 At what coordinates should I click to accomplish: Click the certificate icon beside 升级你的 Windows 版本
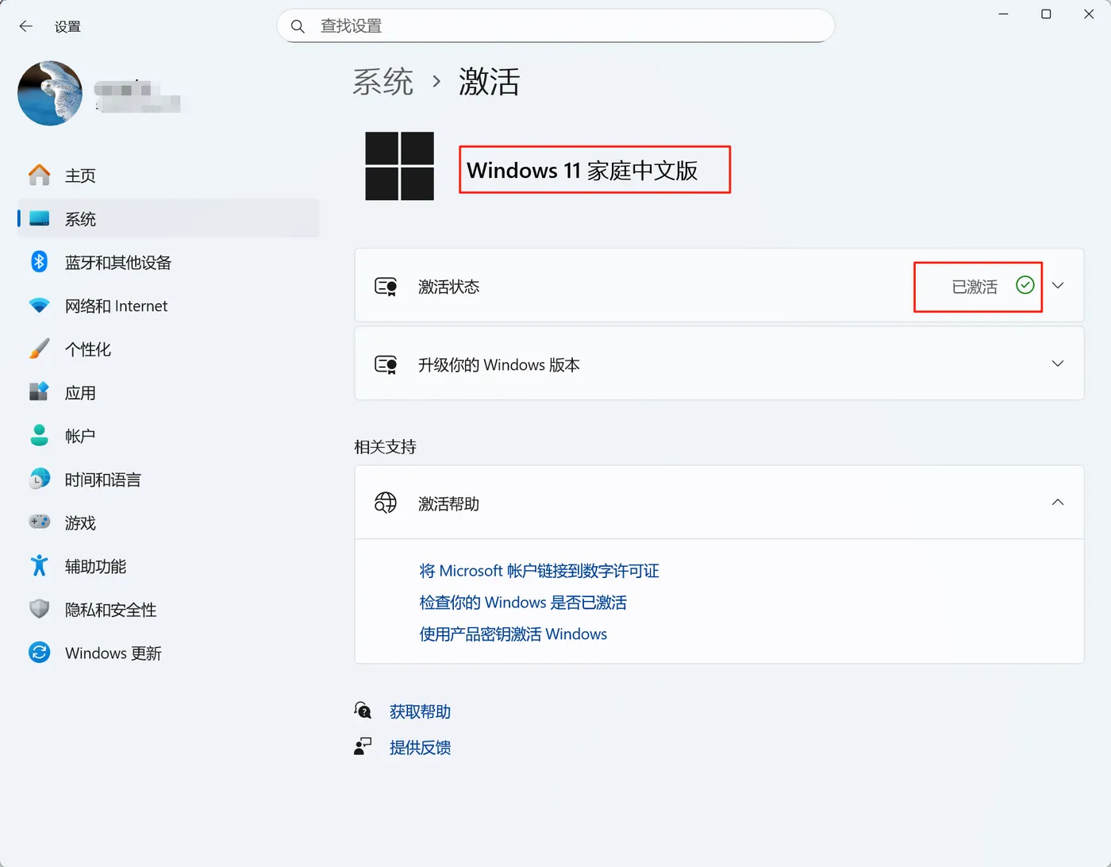point(386,364)
